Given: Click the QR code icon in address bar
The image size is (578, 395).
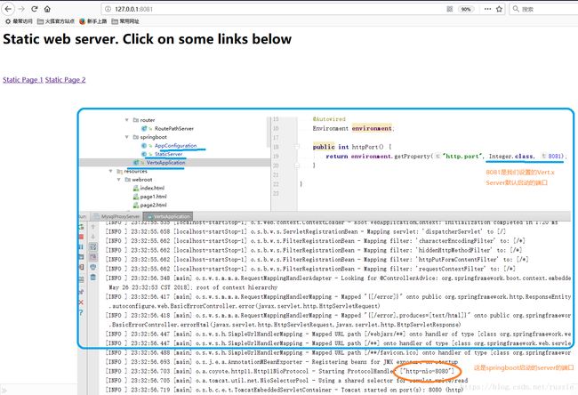Looking at the screenshot, I should click(x=449, y=9).
